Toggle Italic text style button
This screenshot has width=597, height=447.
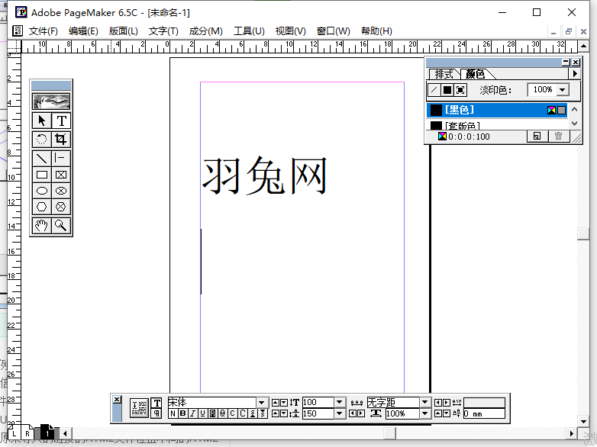tap(192, 413)
